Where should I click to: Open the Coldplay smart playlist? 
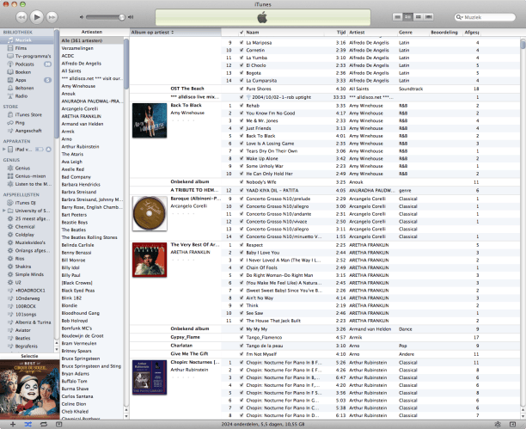point(24,235)
